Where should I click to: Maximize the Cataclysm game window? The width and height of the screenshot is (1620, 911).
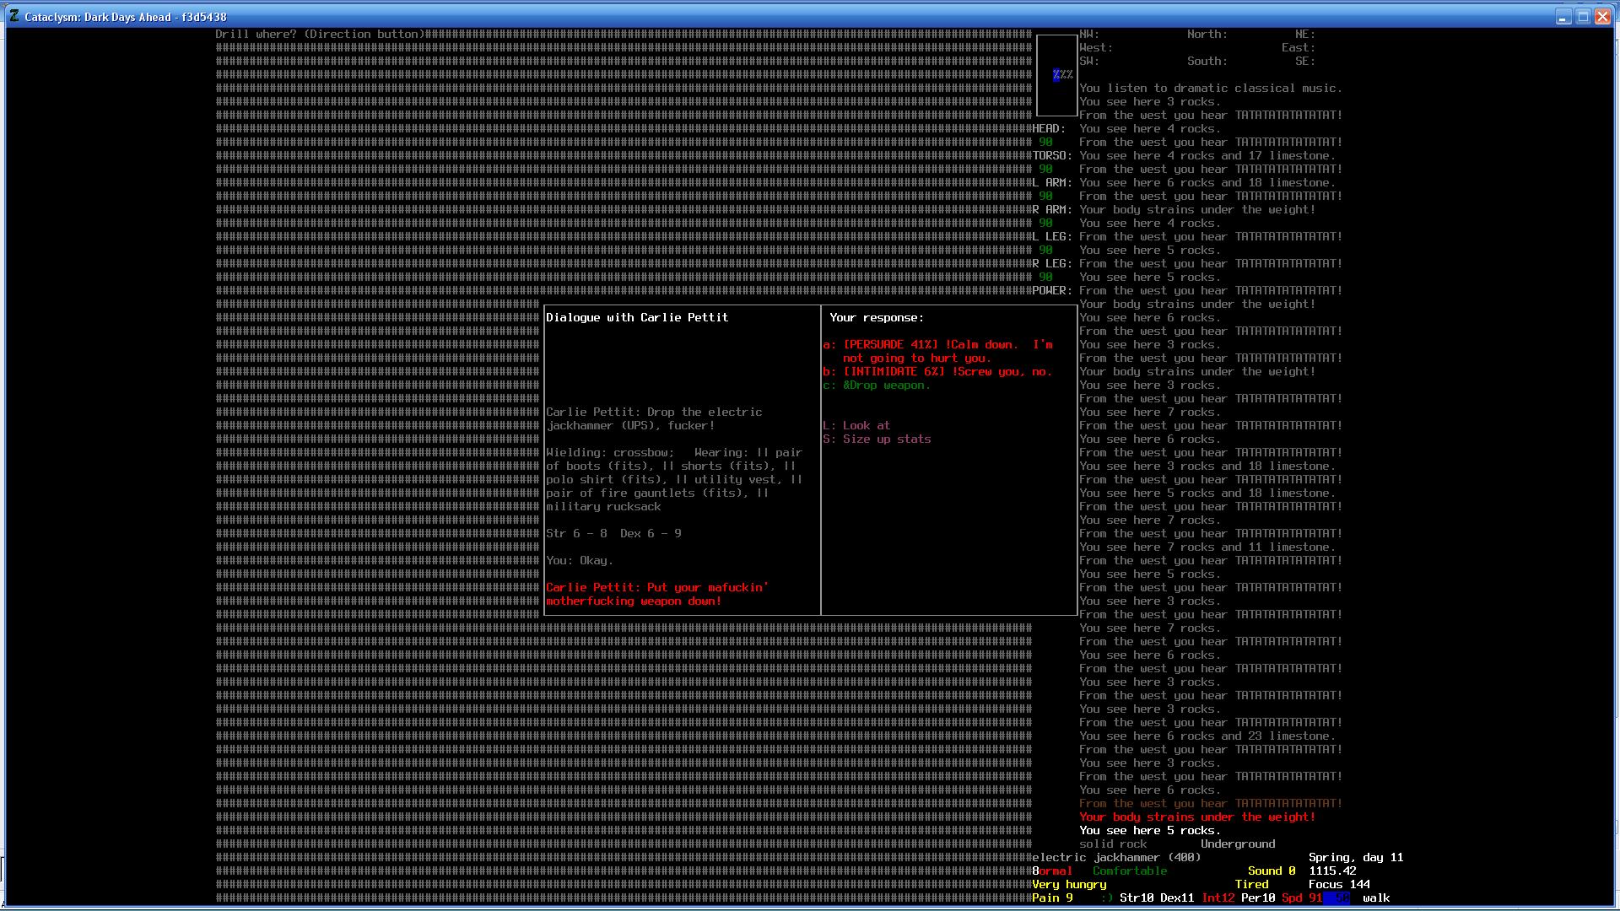[x=1583, y=17]
